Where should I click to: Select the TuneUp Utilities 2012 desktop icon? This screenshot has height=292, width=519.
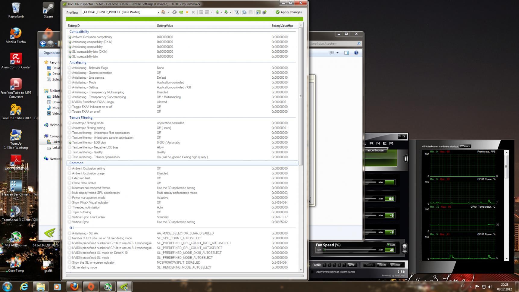click(x=16, y=112)
